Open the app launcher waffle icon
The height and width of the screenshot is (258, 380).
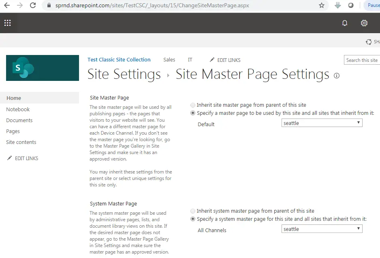7,23
